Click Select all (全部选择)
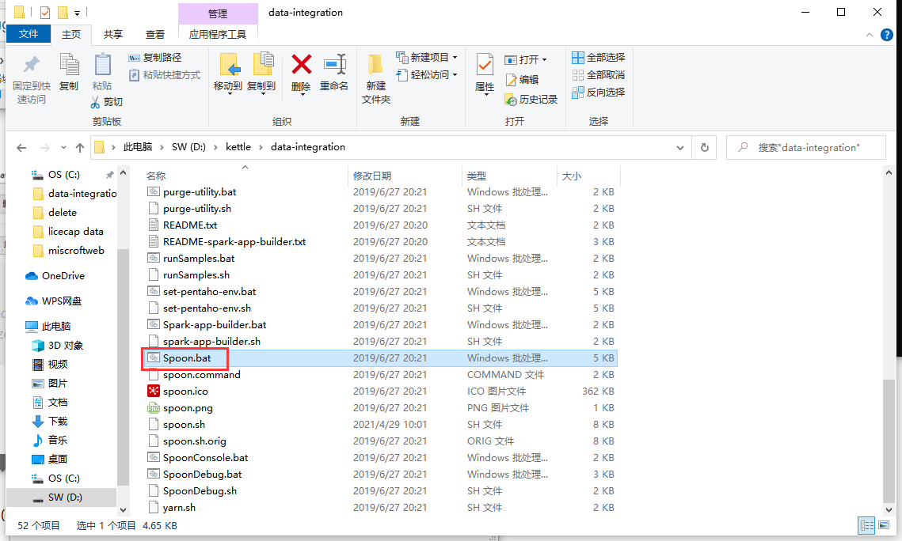The image size is (902, 541). click(598, 58)
